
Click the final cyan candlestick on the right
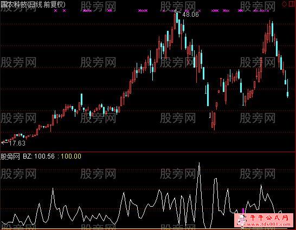pos(288,88)
